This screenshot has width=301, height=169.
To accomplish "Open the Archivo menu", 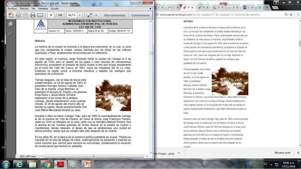I will pyautogui.click(x=12, y=8).
